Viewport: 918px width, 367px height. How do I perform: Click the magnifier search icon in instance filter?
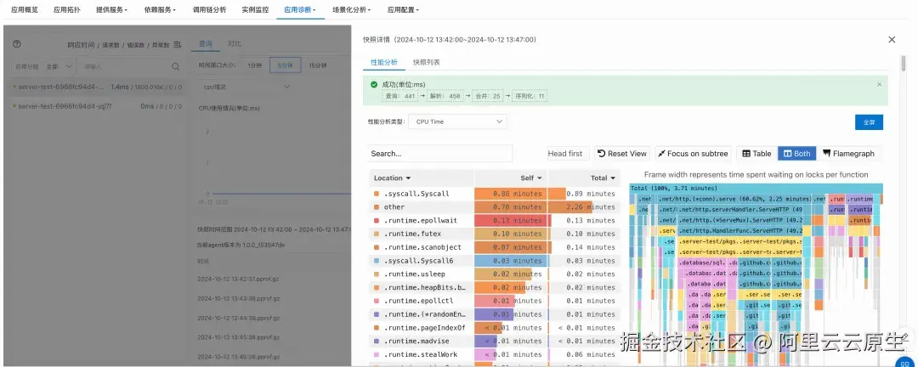(x=176, y=67)
